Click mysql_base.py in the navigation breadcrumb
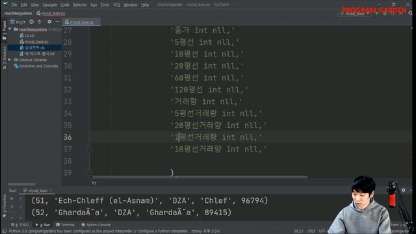The width and height of the screenshot is (416, 234). 51,13
